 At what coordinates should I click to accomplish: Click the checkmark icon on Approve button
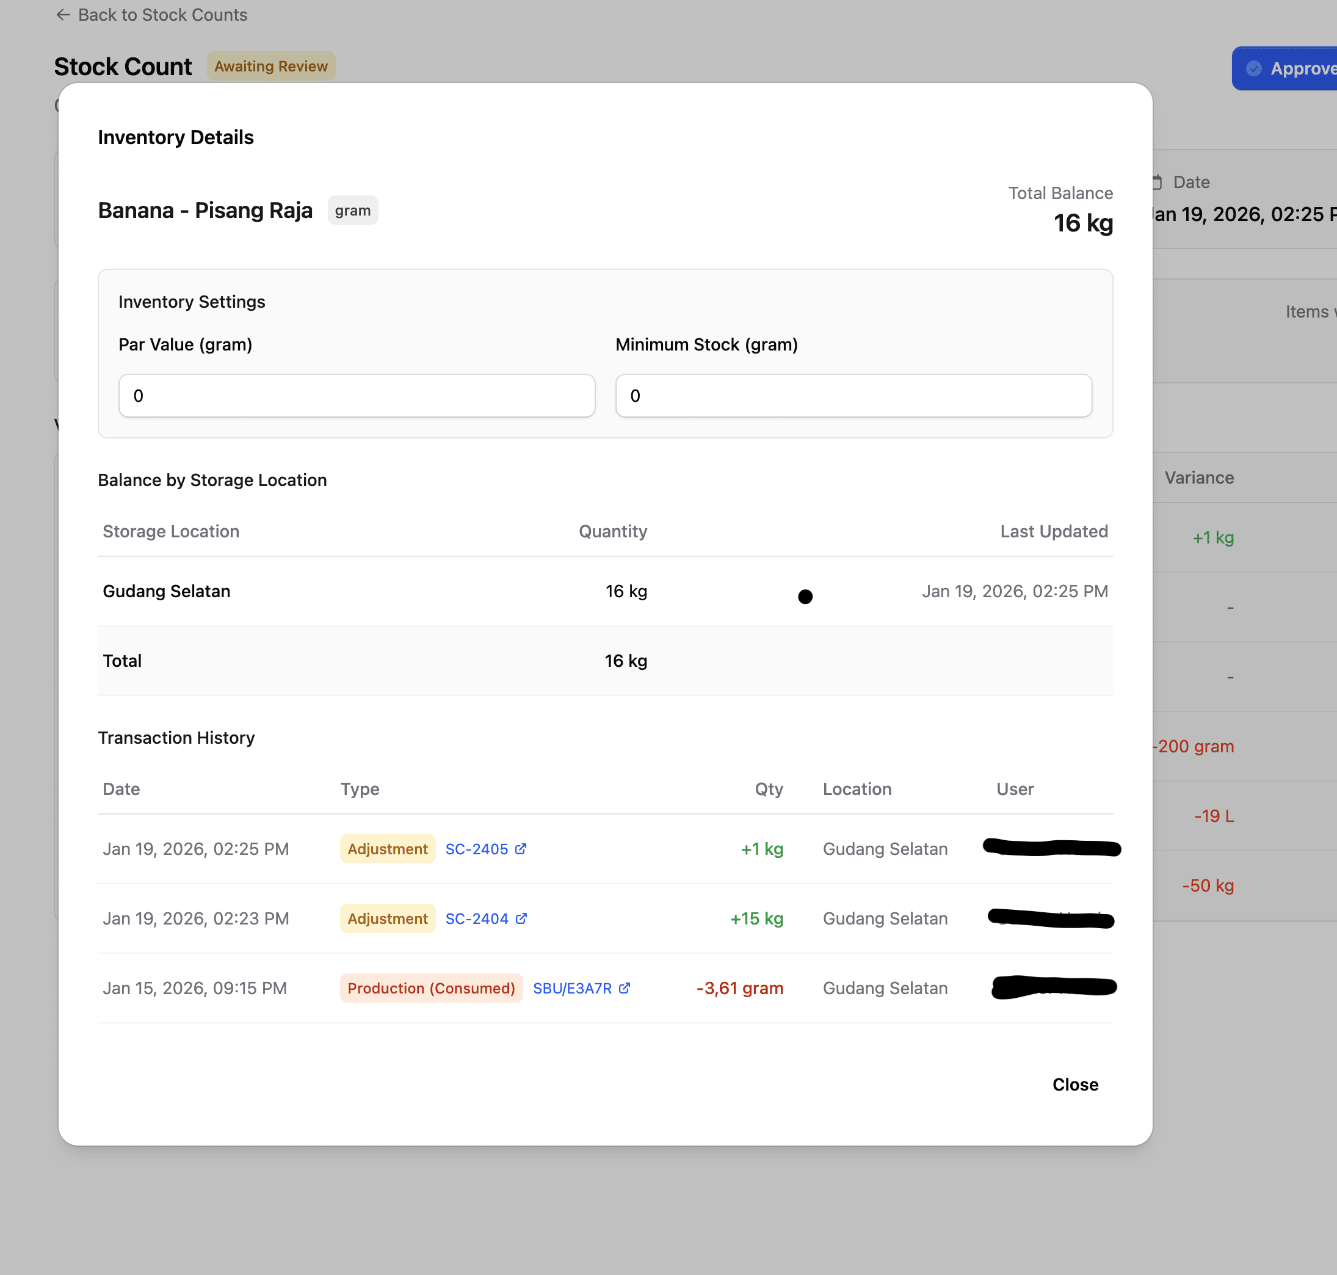click(1254, 68)
